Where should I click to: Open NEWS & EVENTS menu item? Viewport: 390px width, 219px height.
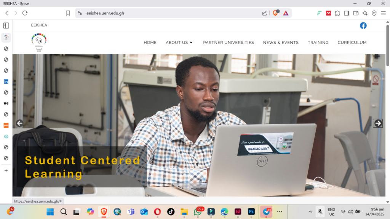pos(281,43)
